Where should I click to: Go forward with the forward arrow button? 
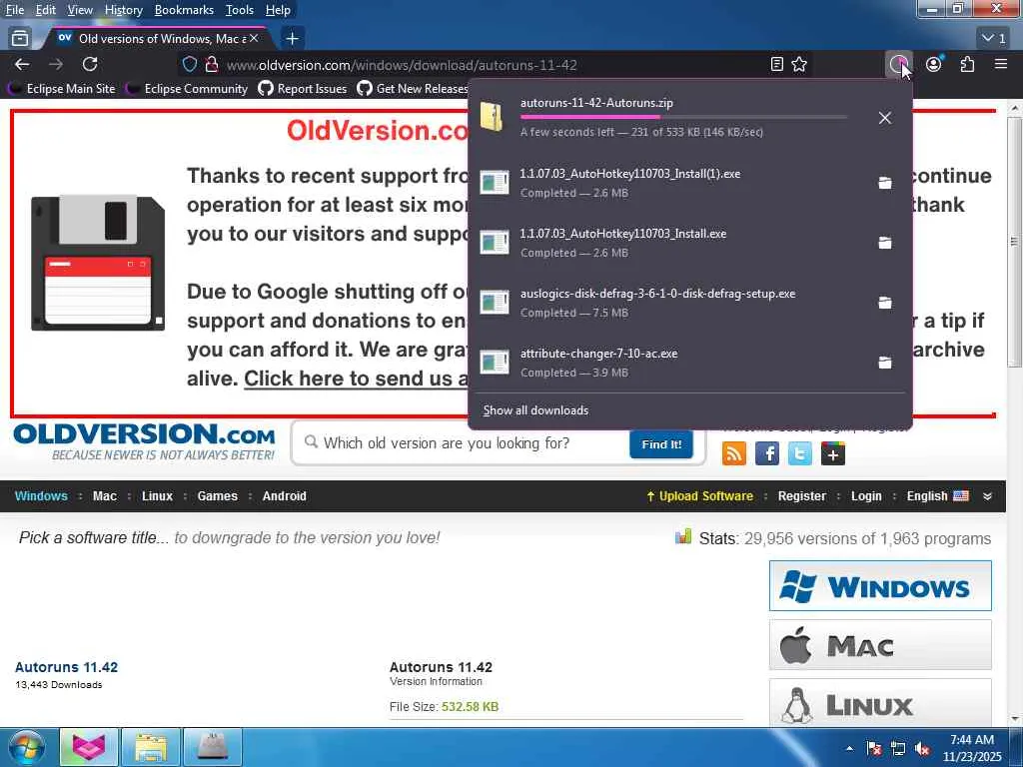56,64
